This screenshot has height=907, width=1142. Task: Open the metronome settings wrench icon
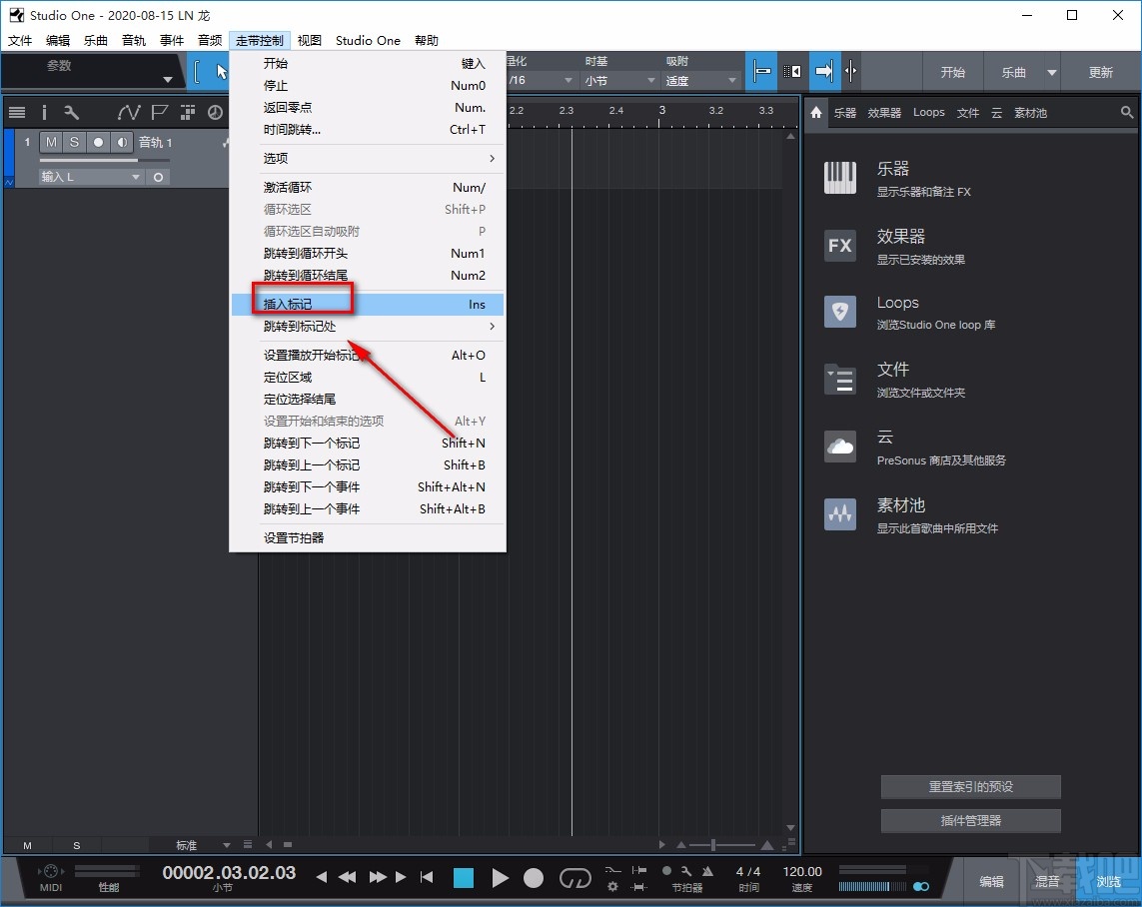pyautogui.click(x=686, y=871)
